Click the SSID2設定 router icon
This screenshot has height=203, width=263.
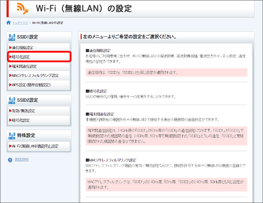pos(12,100)
